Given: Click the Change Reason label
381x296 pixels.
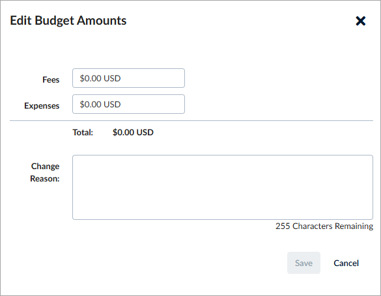Looking at the screenshot, I should [45, 172].
